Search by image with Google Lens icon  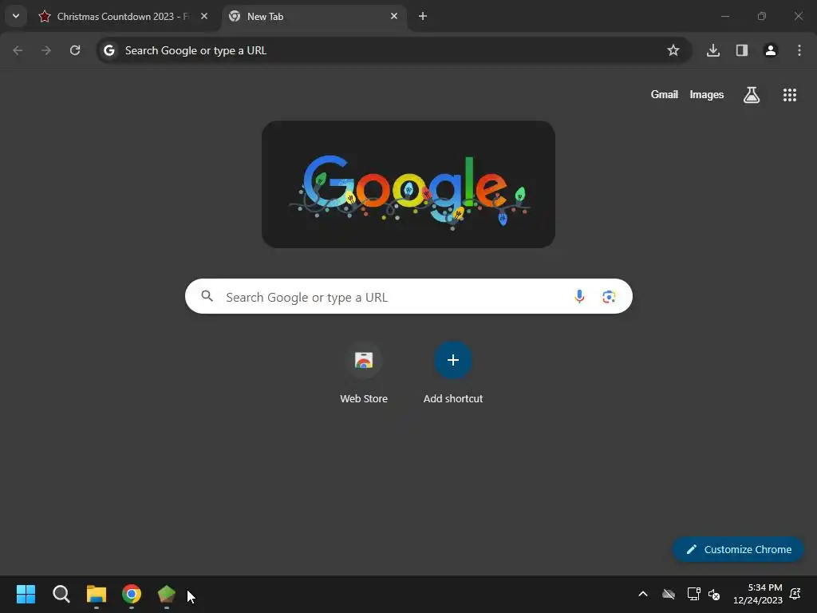pos(609,297)
